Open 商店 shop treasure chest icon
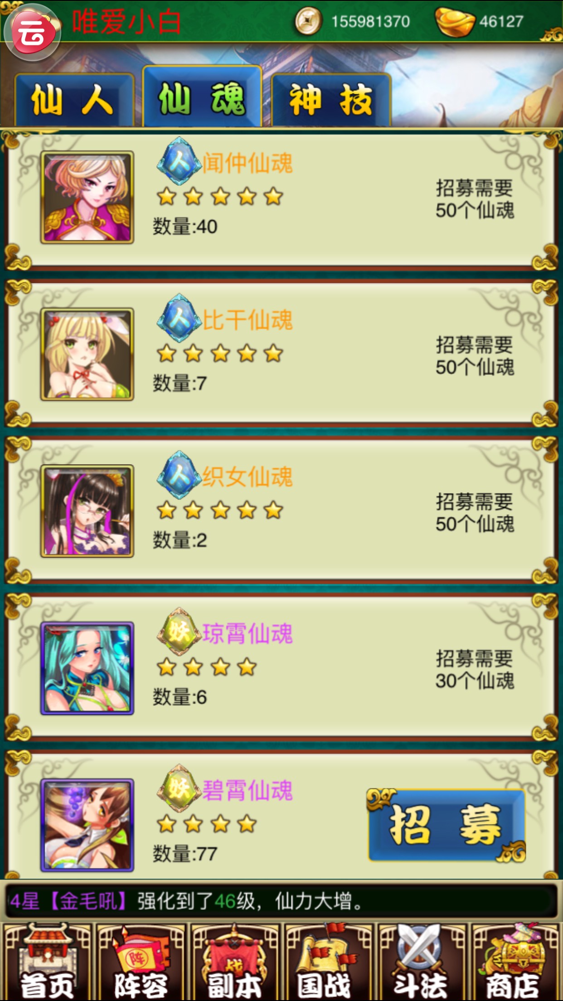 point(515,962)
